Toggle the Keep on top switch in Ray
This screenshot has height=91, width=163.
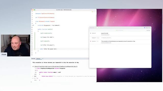[x=145, y=28]
